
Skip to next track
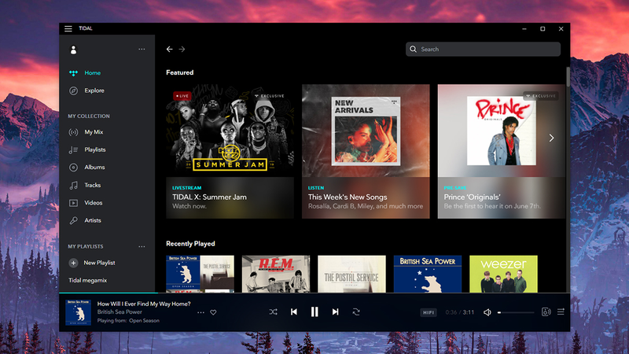tap(336, 312)
